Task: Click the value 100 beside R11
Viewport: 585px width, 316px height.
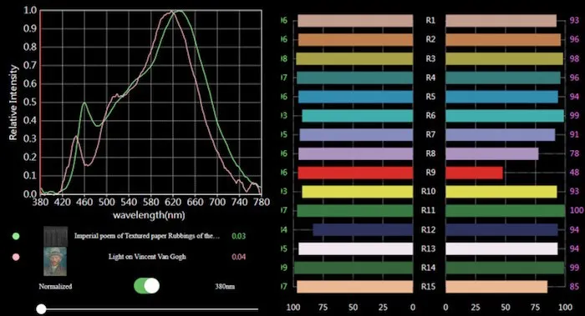Action: coord(577,210)
